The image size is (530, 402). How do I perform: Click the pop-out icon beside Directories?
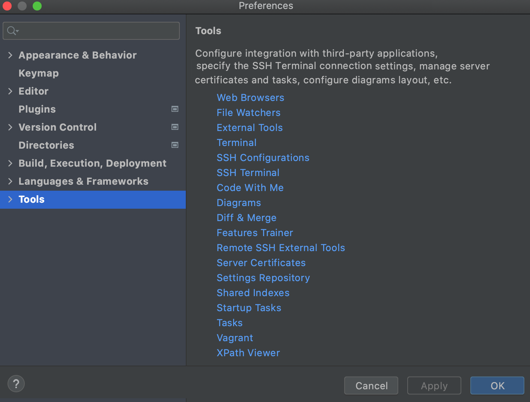click(175, 145)
